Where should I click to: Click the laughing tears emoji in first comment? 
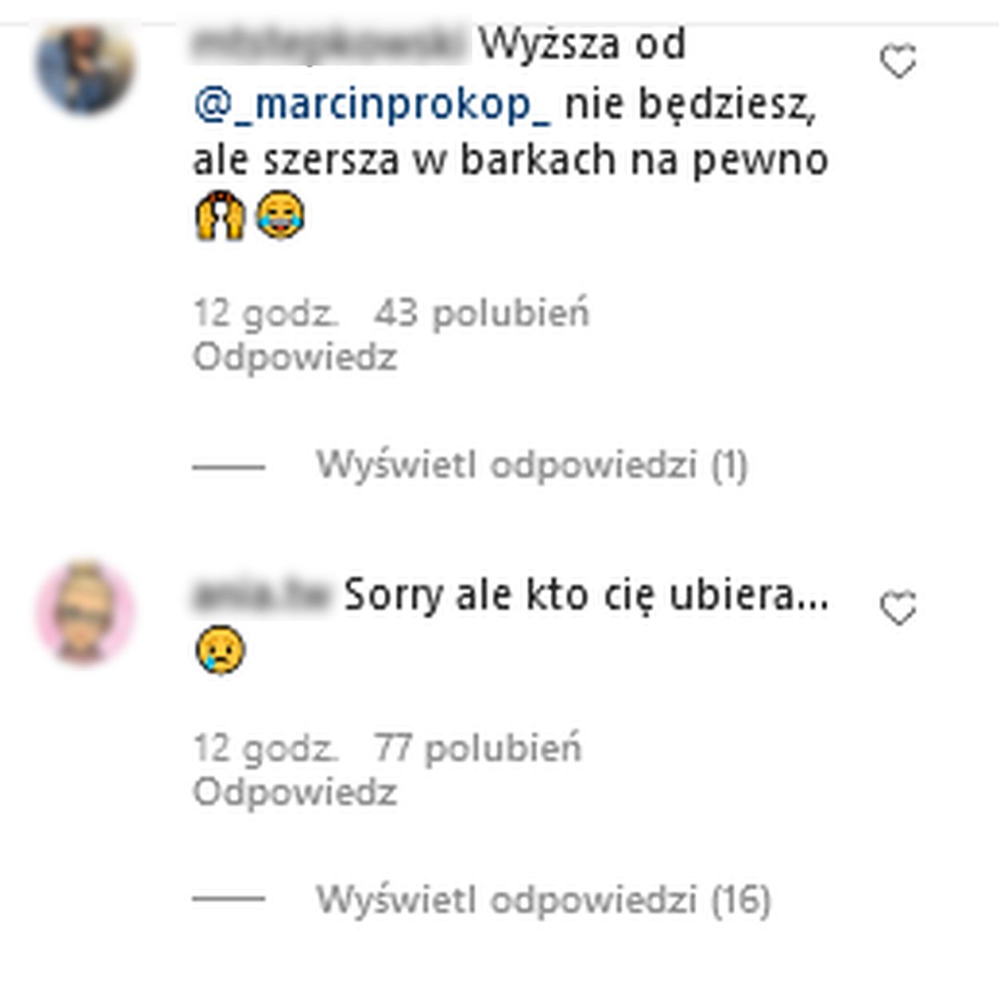click(280, 215)
